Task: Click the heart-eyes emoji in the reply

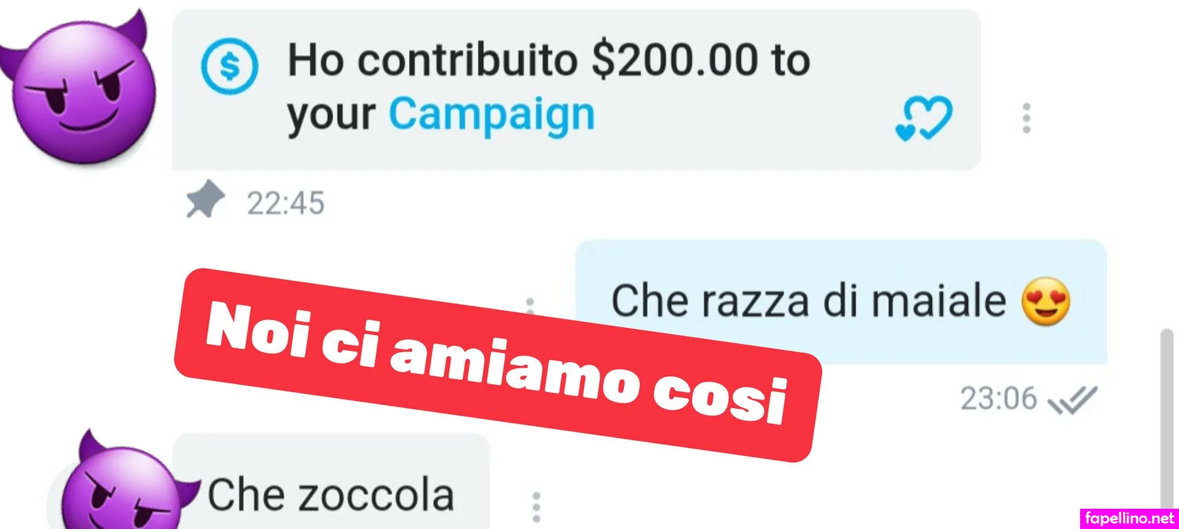Action: pyautogui.click(x=1046, y=301)
